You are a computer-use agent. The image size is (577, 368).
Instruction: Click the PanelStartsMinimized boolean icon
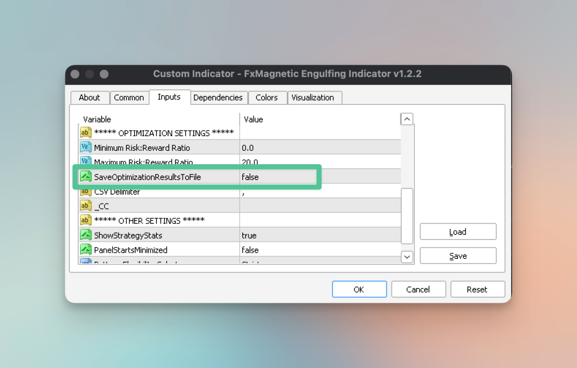pos(85,249)
